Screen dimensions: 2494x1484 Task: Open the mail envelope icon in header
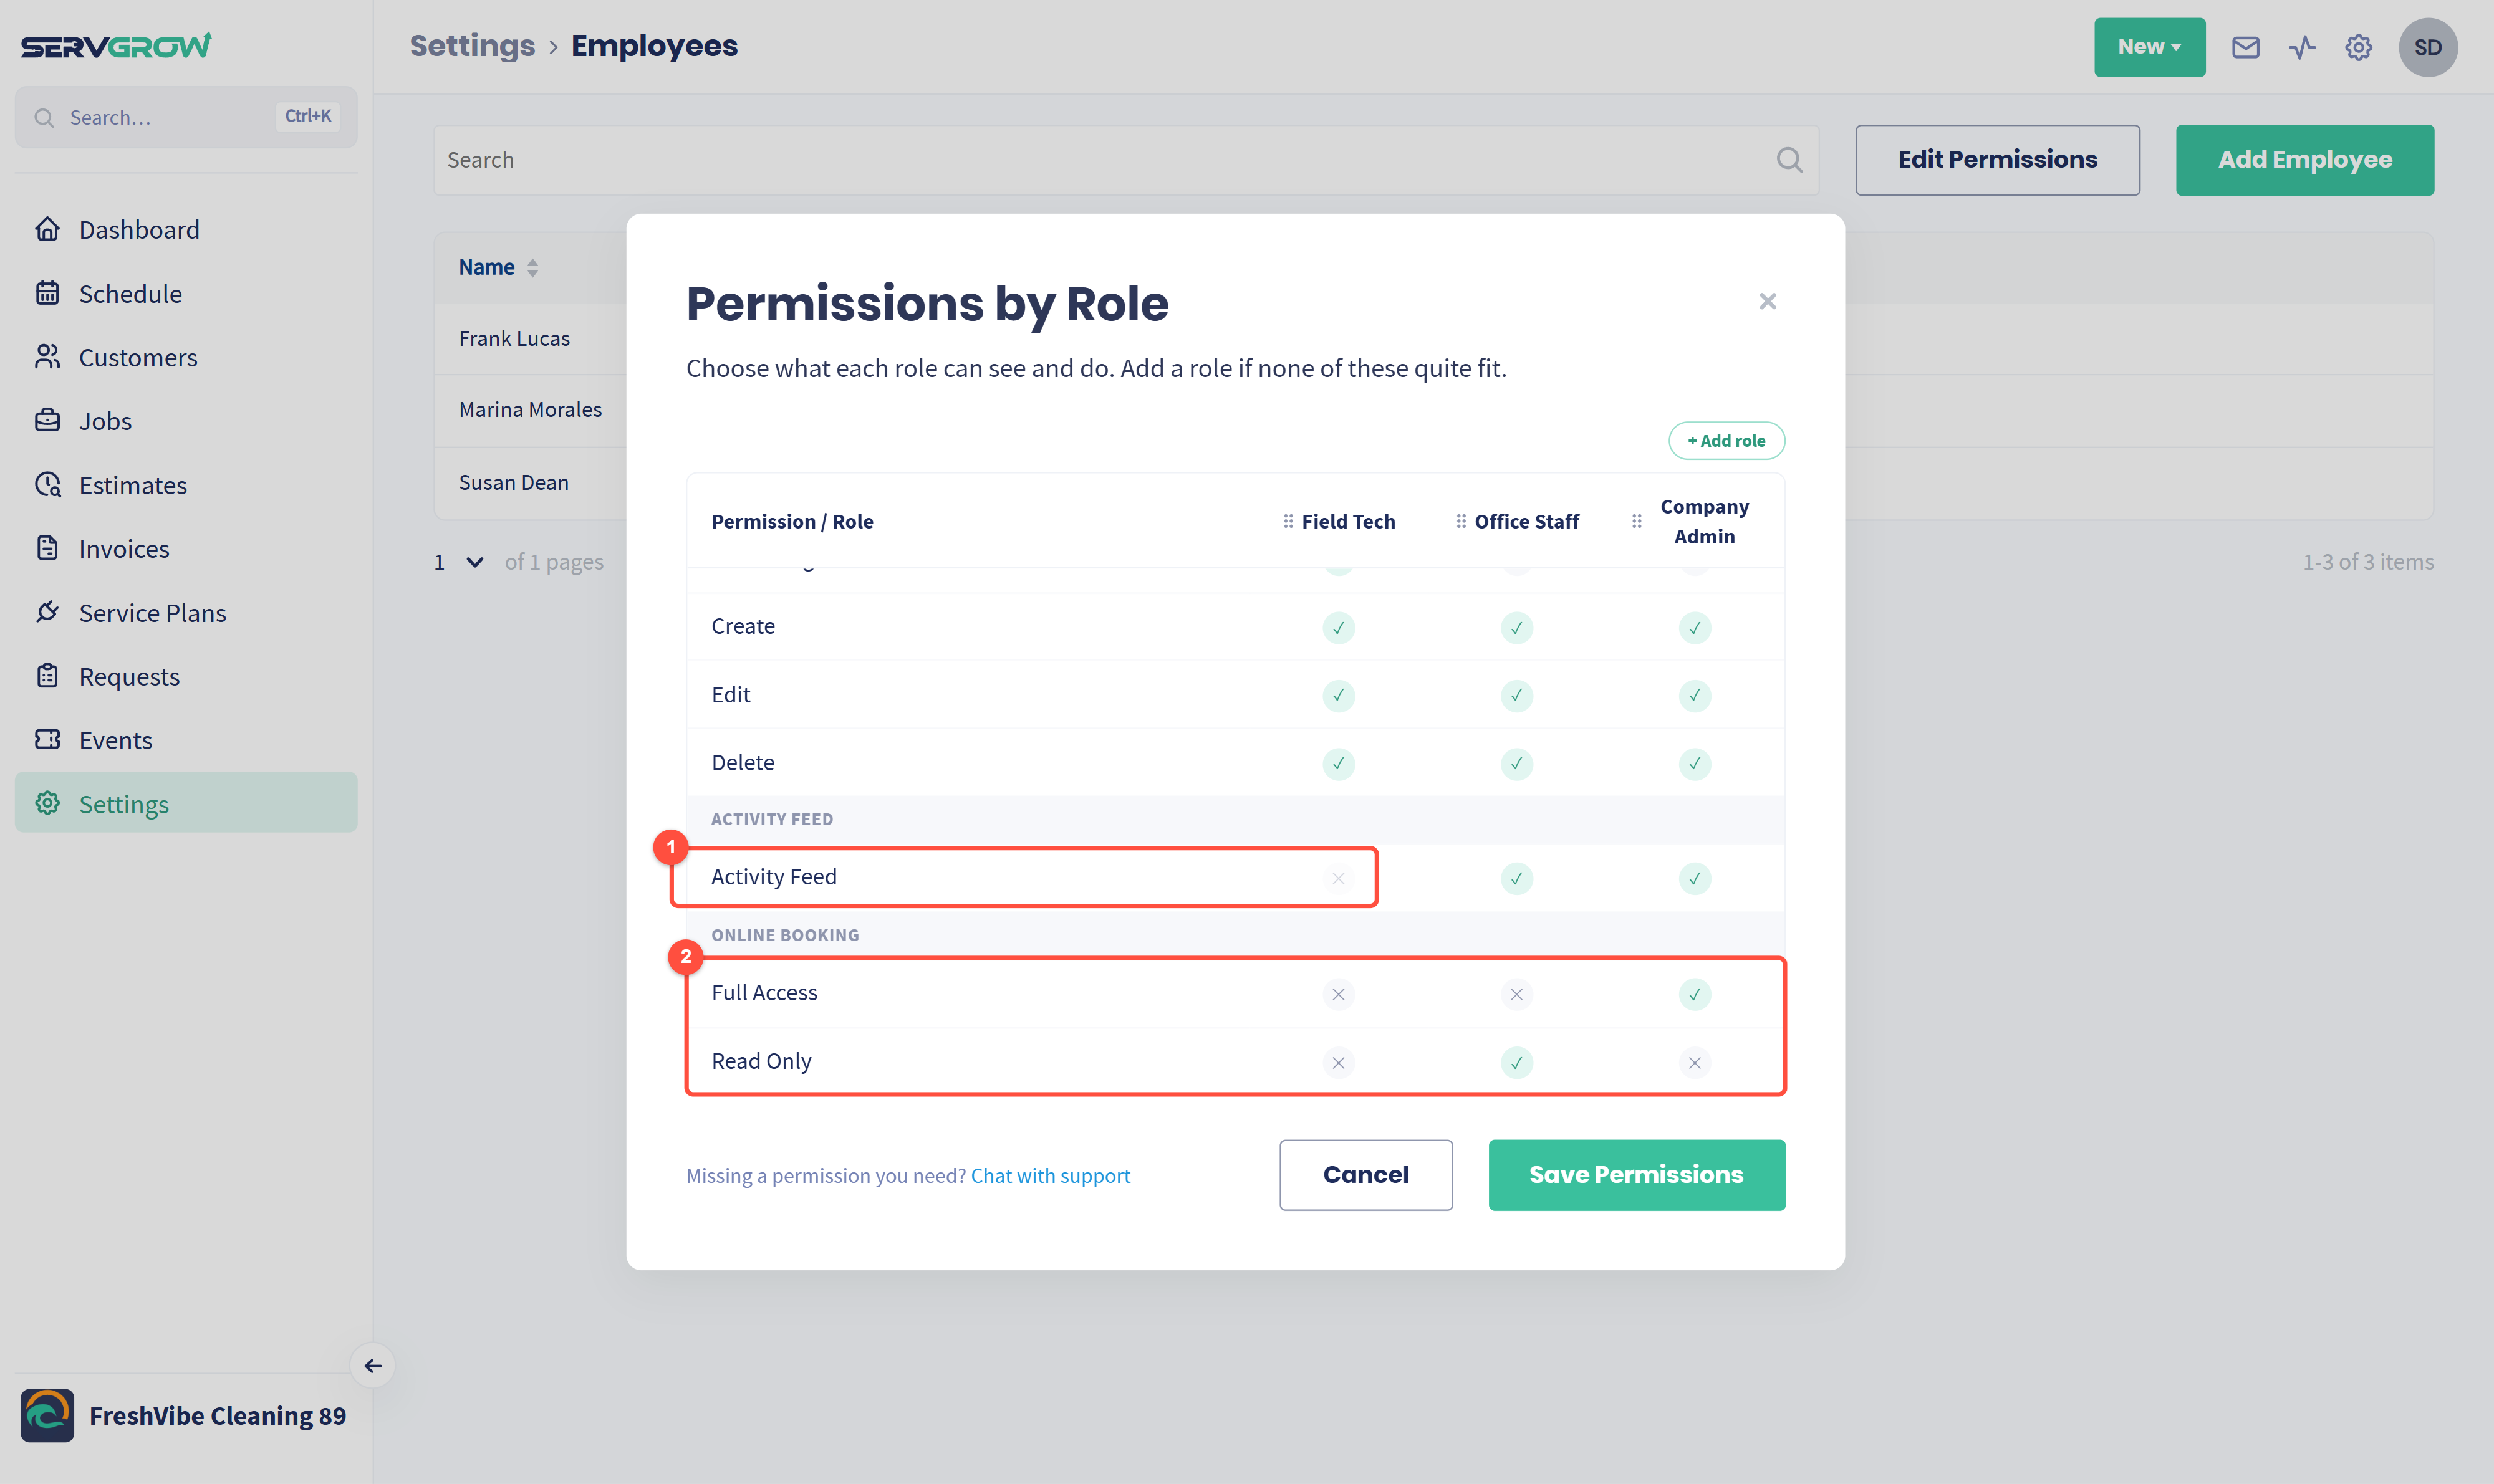point(2245,47)
